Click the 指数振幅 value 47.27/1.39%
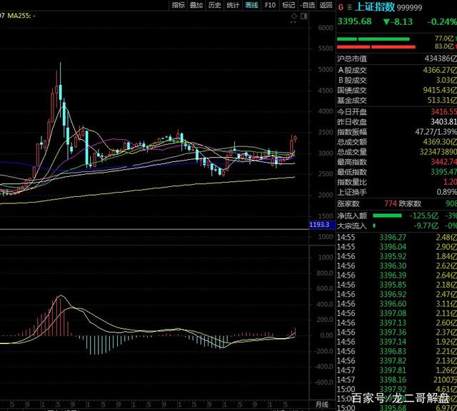This screenshot has height=411, width=457. [436, 132]
